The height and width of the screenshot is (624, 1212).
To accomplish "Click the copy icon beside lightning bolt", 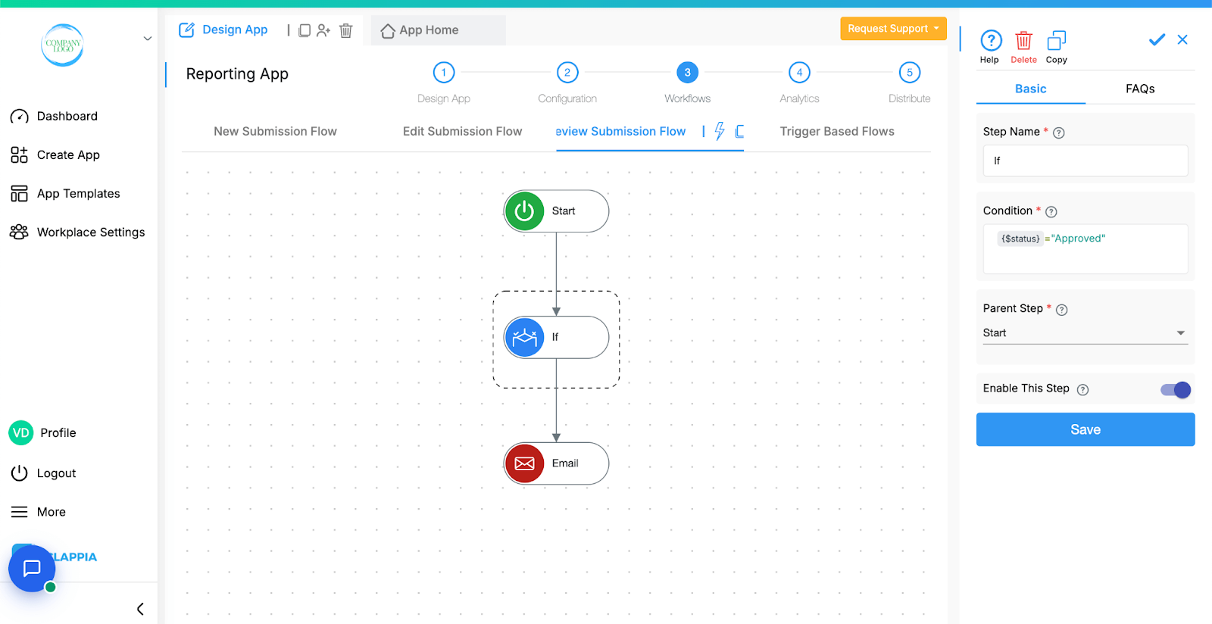I will [739, 131].
